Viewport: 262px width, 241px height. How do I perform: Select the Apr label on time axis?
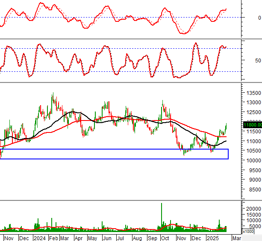[79, 238]
